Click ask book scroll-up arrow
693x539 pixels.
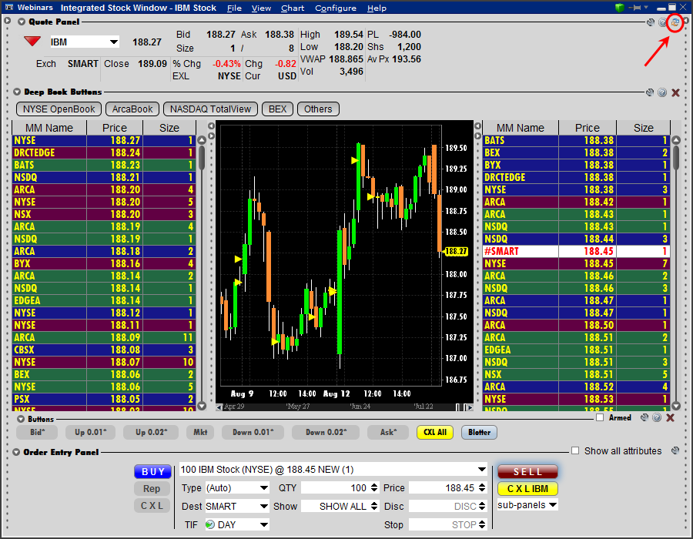tap(676, 140)
